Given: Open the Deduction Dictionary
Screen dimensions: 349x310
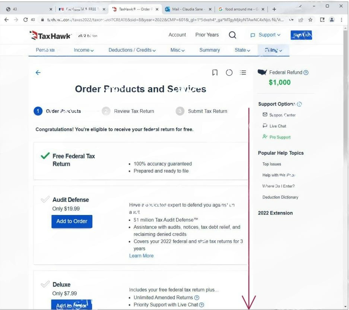Looking at the screenshot, I should tap(280, 197).
